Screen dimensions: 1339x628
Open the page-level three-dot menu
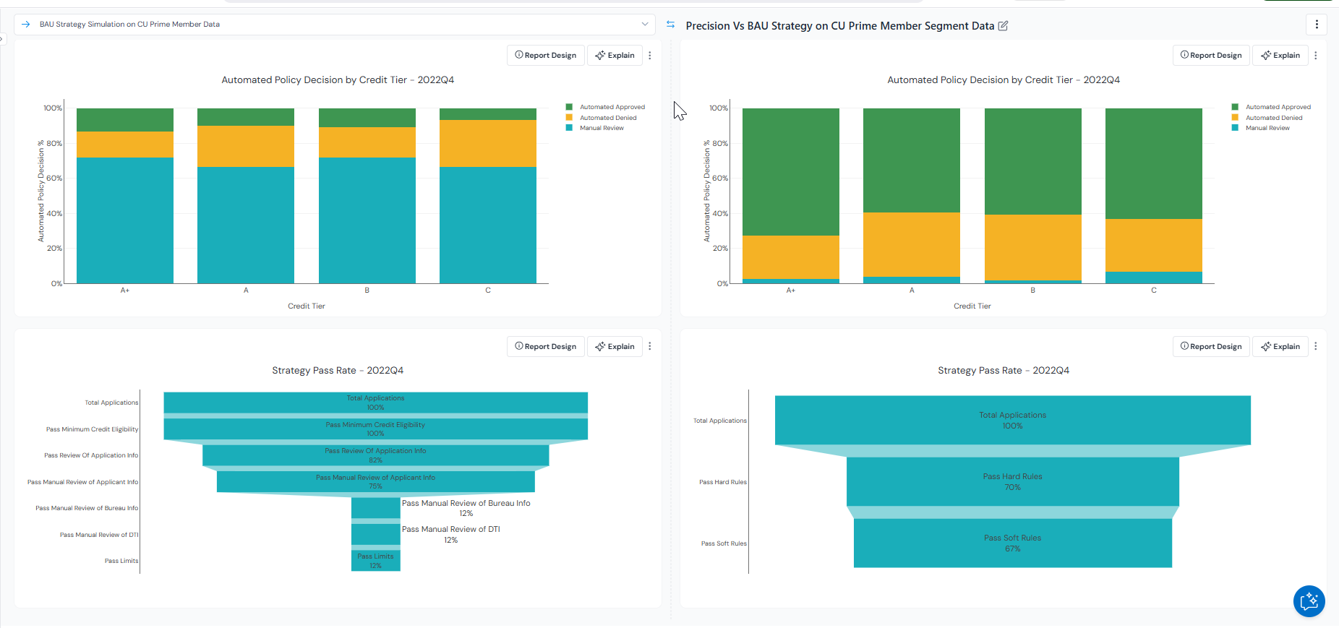[x=1317, y=25]
